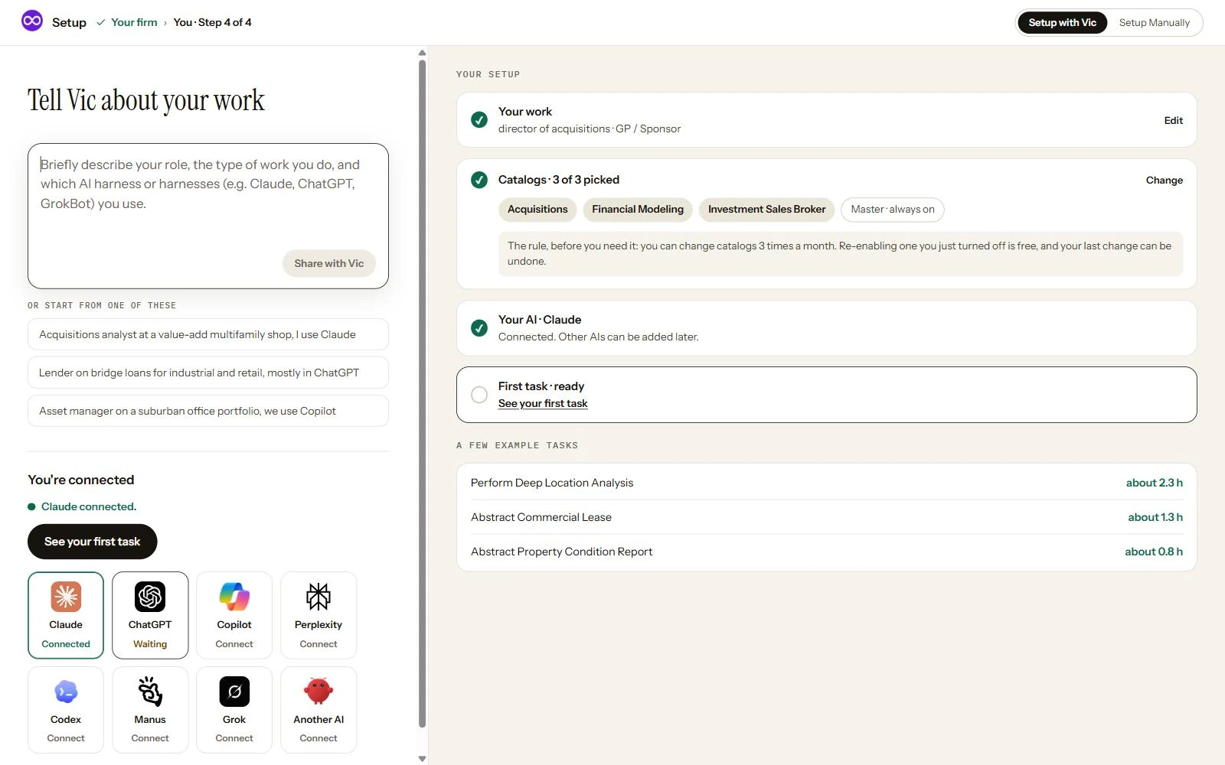
Task: Connect the Another AI icon card
Action: point(318,710)
